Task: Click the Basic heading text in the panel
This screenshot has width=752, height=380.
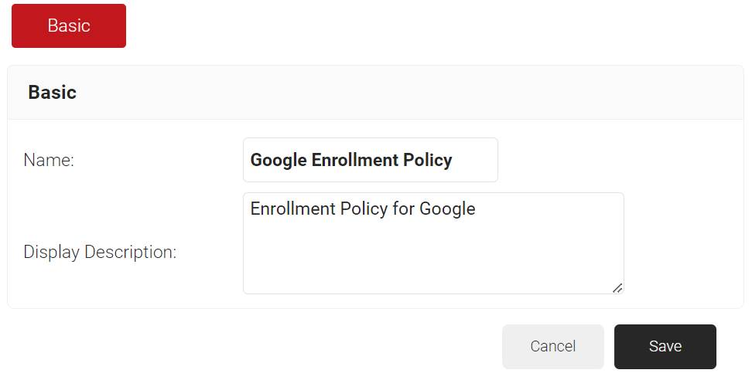Action: click(52, 93)
